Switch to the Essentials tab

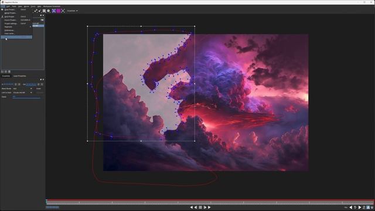[6, 76]
